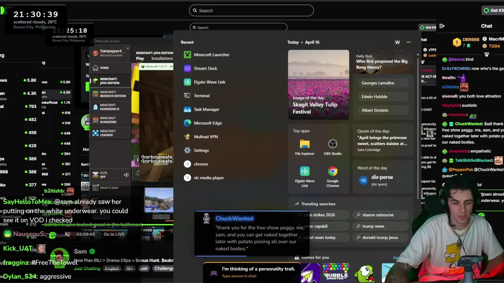Launch Microsoft Edge from the Recent list

pyautogui.click(x=203, y=123)
